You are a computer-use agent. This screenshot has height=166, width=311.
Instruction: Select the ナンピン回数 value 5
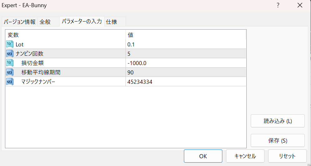click(x=186, y=54)
